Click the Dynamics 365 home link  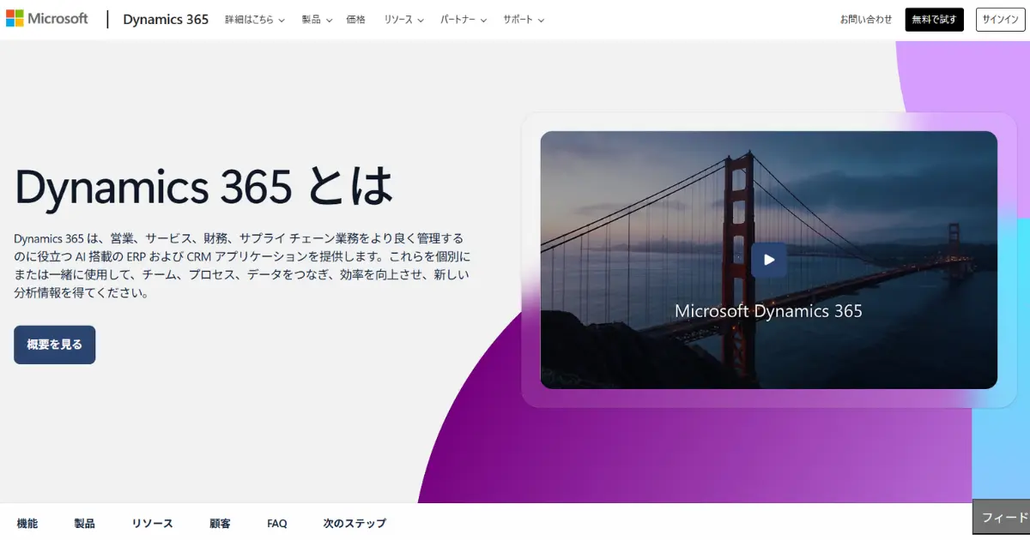tap(166, 18)
